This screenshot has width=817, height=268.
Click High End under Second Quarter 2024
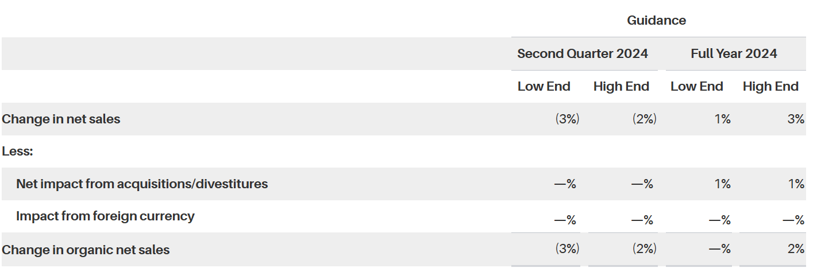tap(621, 87)
